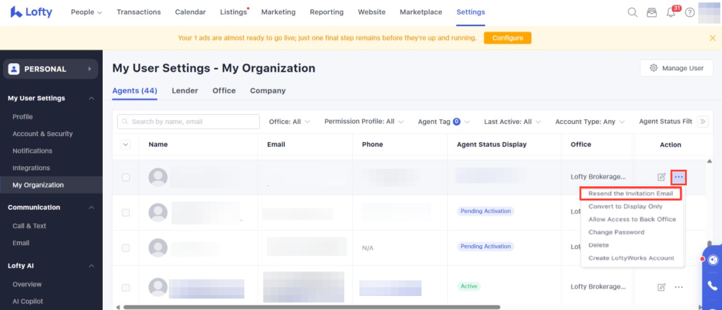The image size is (722, 310).
Task: Select Resend the Invitation Email option
Action: 630,194
